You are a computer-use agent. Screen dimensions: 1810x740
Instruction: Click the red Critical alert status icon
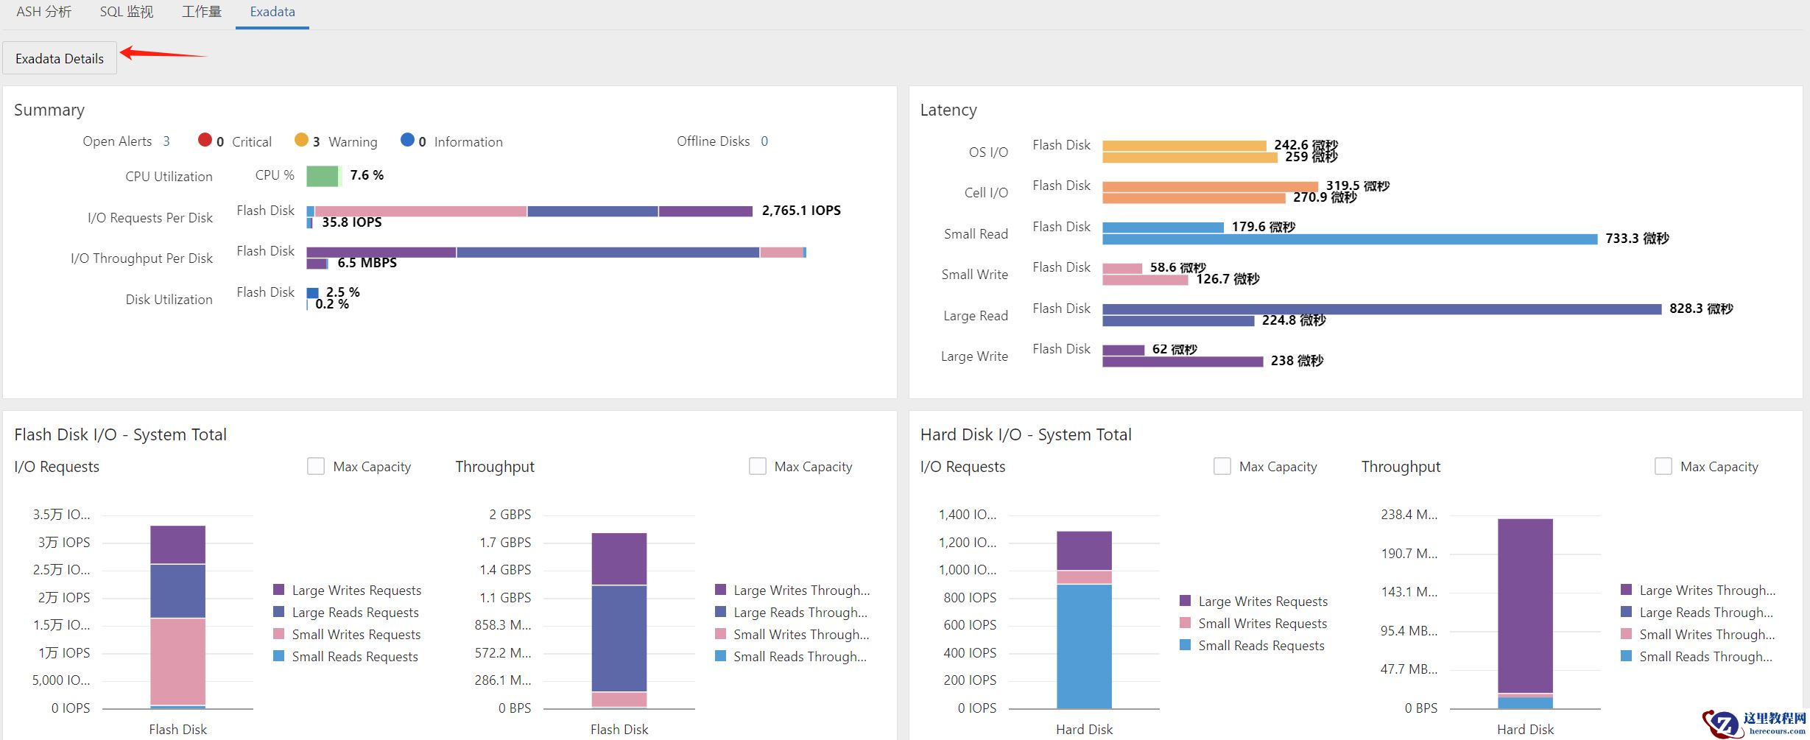[205, 140]
